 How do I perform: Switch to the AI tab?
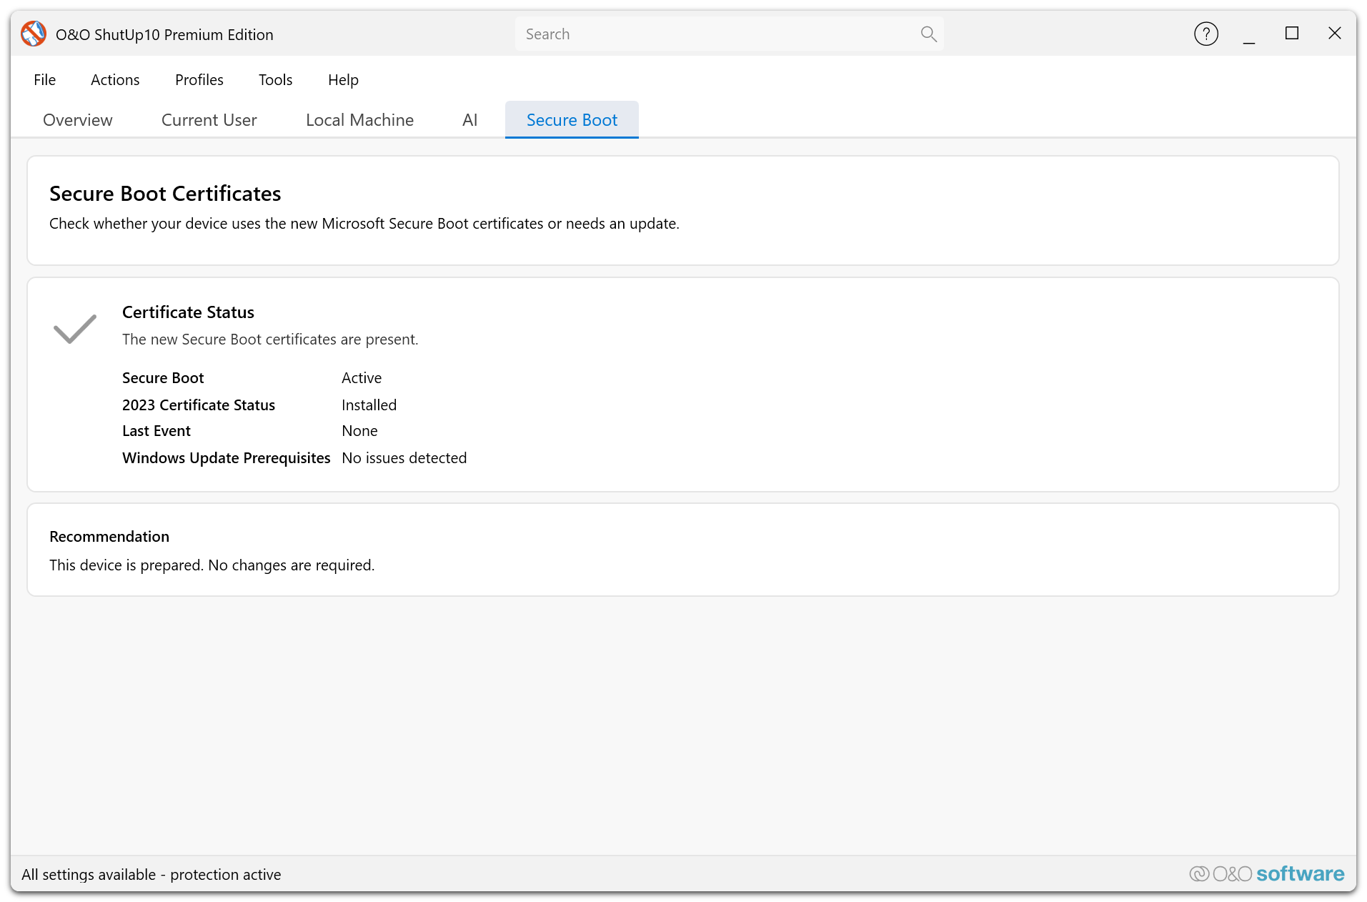coord(469,119)
